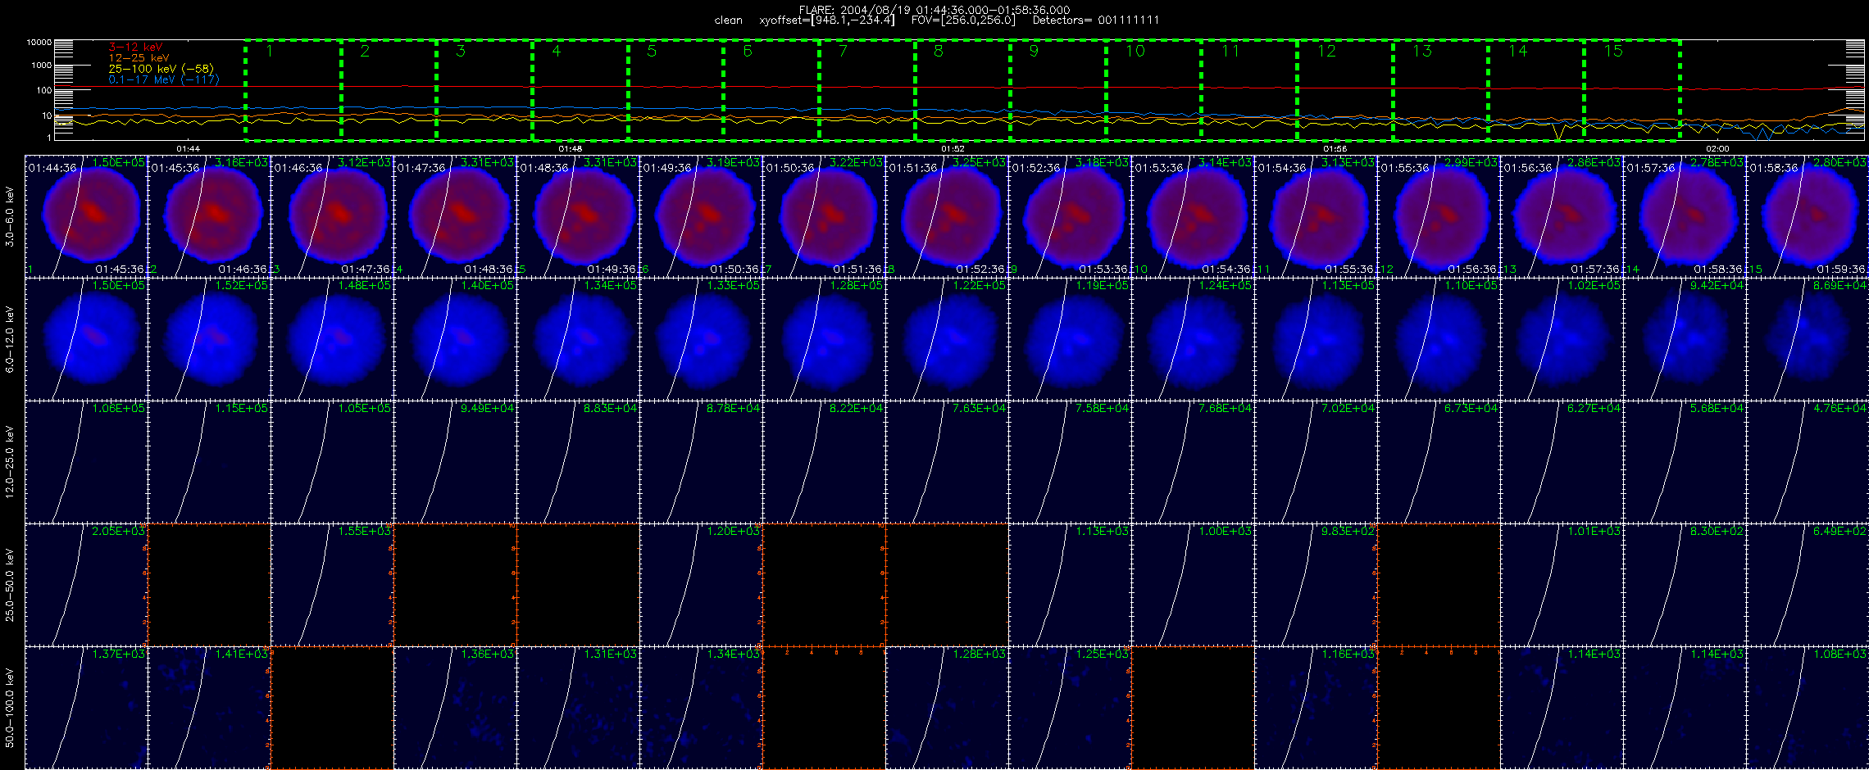Open the 12.0-25.0 keV image labeled 7.02E+04

coord(1316,462)
